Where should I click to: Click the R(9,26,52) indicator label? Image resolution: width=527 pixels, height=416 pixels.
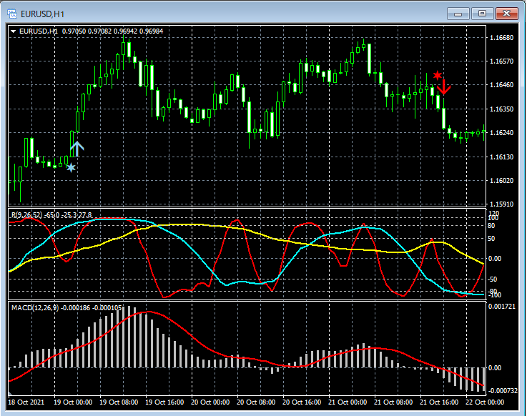(26, 214)
